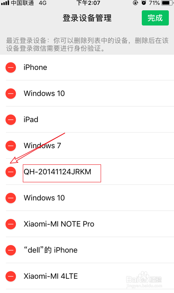The width and height of the screenshot is (174, 293).
Task: Delete the Windows 7 device entry
Action: pyautogui.click(x=11, y=146)
